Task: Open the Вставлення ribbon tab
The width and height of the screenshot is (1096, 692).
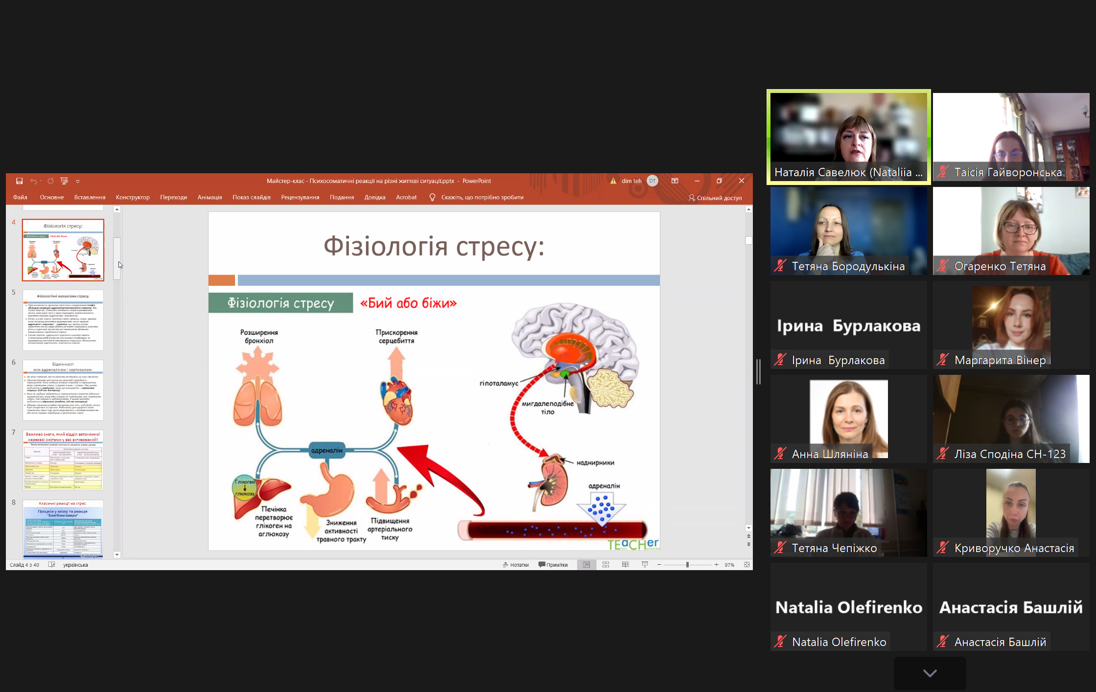Action: click(x=90, y=197)
